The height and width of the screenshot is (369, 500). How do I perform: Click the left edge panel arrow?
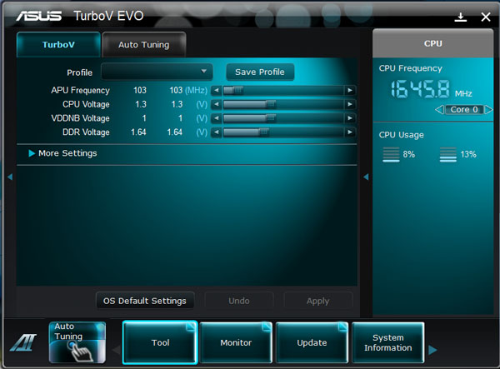pyautogui.click(x=10, y=177)
